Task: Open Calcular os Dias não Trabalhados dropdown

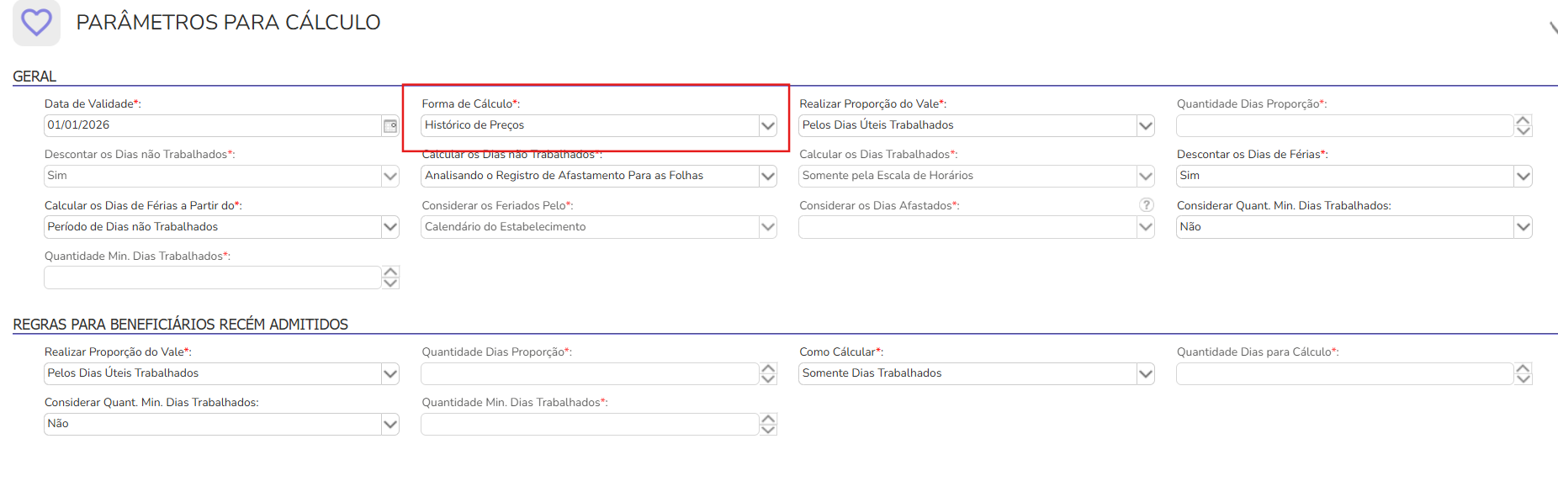Action: tap(767, 177)
